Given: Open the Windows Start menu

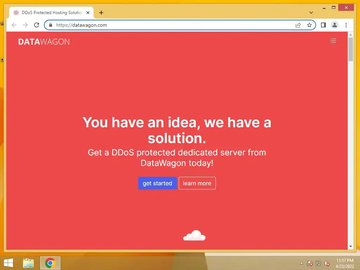Looking at the screenshot, I should tap(8, 263).
